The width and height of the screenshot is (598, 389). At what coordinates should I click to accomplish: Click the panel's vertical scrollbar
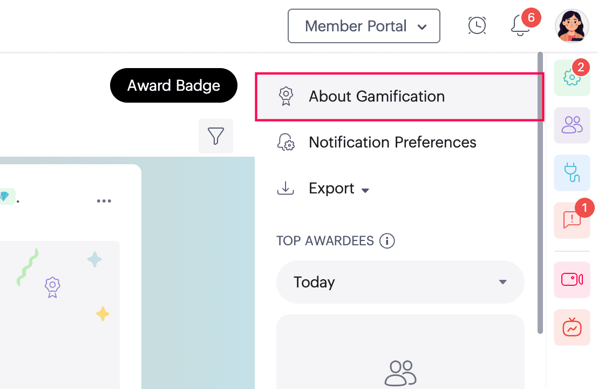click(540, 193)
